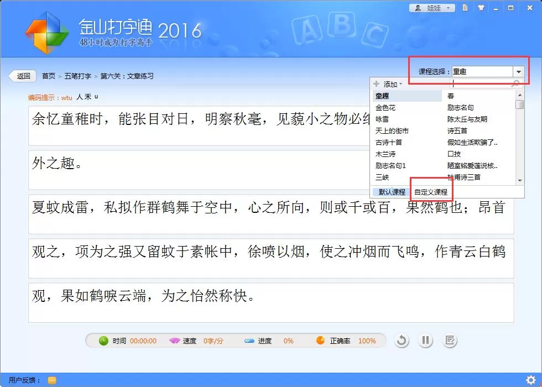542x387 pixels.
Task: Click the 时间 00:00:00 timer value
Action: [143, 341]
